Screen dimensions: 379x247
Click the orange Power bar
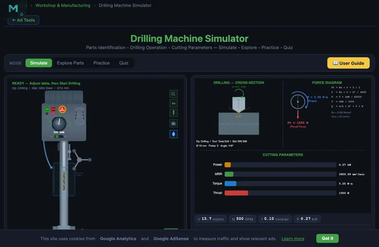point(228,165)
